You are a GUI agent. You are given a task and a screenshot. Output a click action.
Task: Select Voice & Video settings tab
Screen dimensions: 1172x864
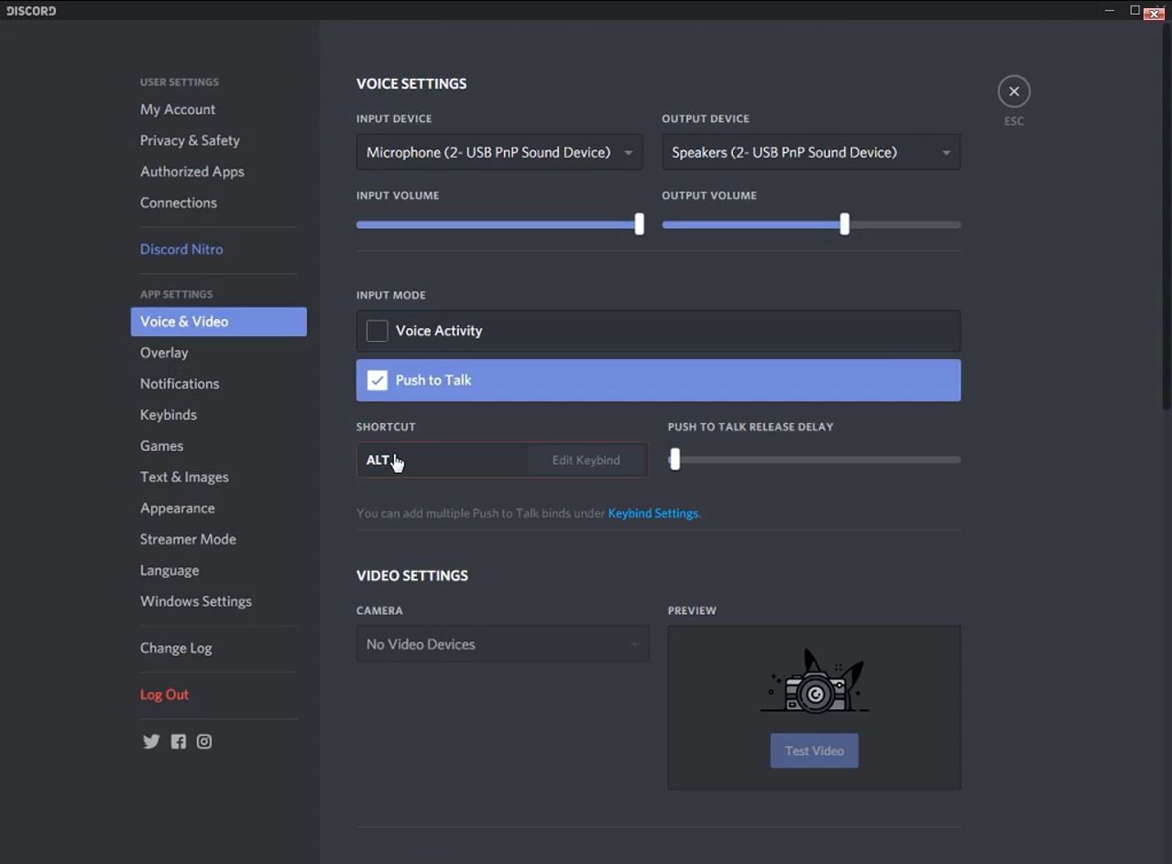(218, 322)
